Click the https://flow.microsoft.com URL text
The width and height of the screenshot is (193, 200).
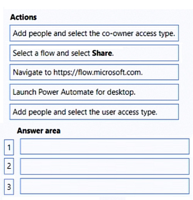97,72
